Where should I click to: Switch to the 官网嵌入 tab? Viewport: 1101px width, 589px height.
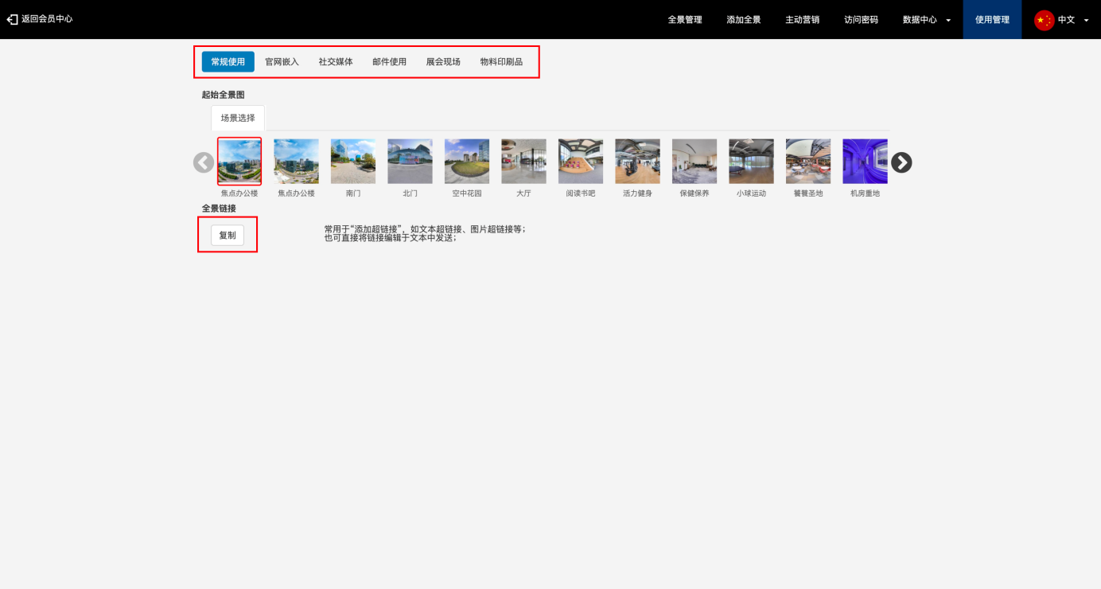[x=282, y=62]
